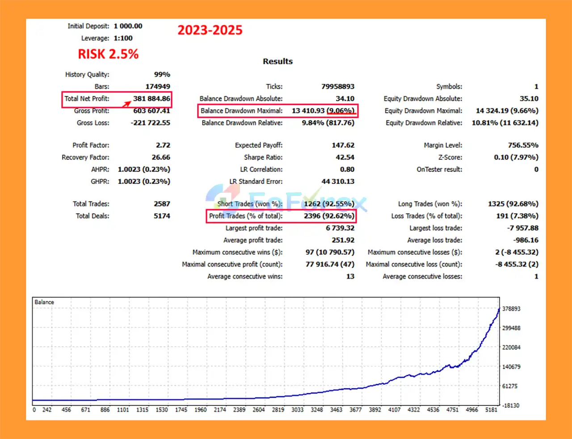
Task: Click the Bars value 174949
Action: point(158,86)
